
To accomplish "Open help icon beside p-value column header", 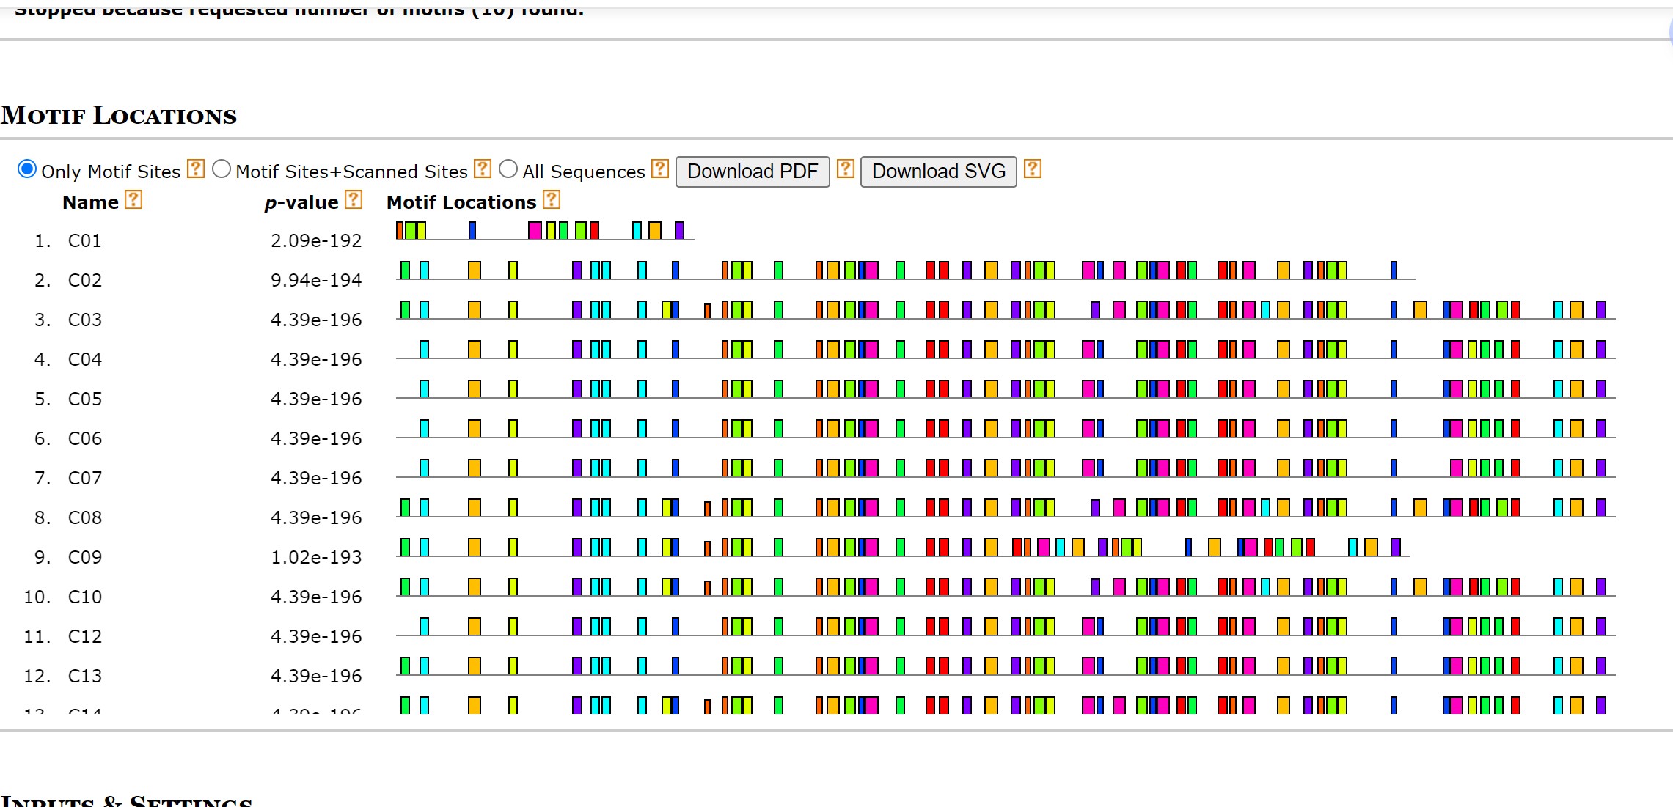I will point(354,199).
